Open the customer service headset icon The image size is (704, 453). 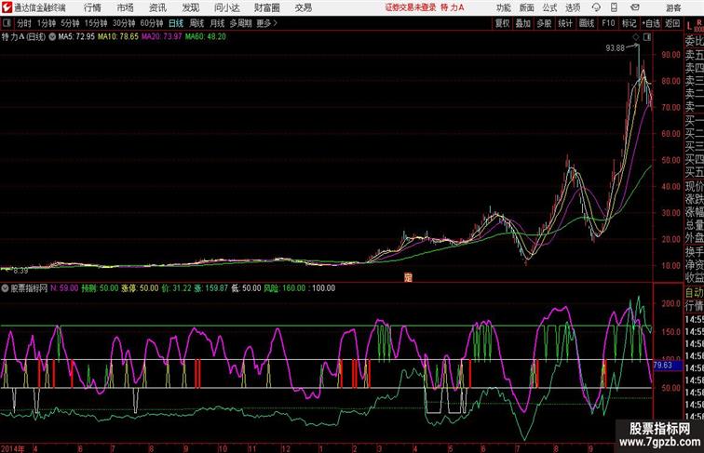[596, 7]
